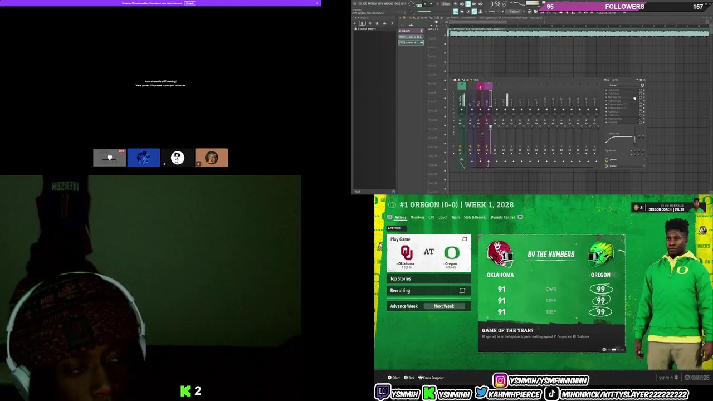Open the snap setting dropdown in FL toolbar

pyautogui.click(x=492, y=11)
